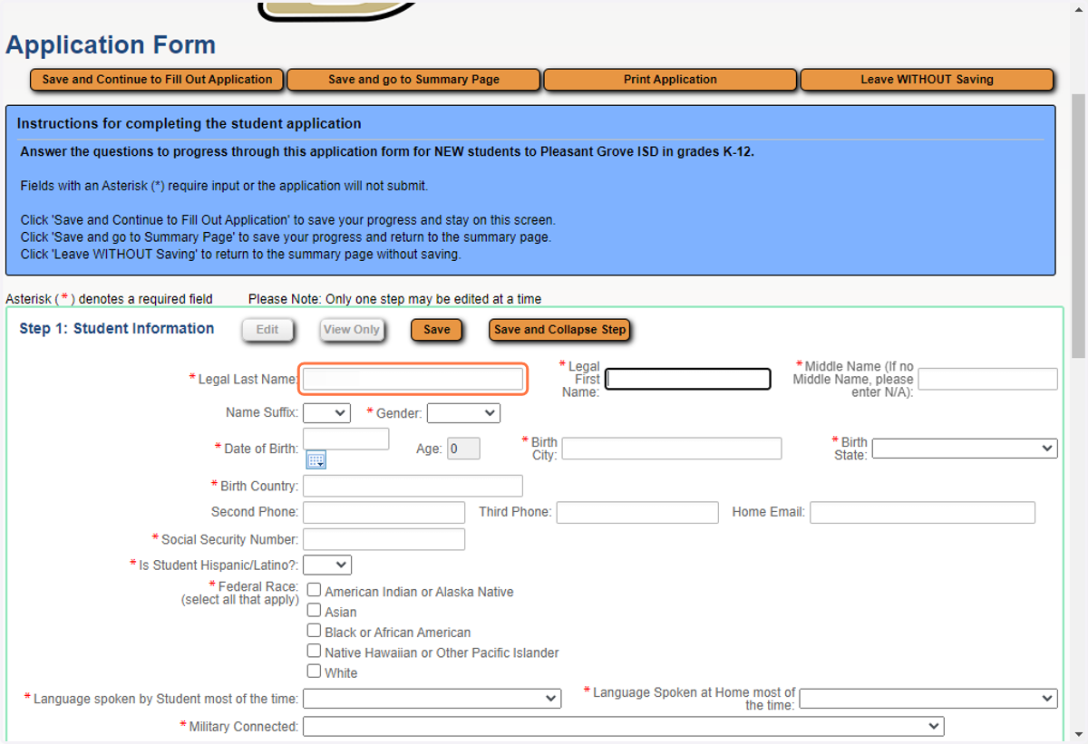Click the 'Federal Race:' label
The image size is (1088, 744).
click(x=257, y=587)
